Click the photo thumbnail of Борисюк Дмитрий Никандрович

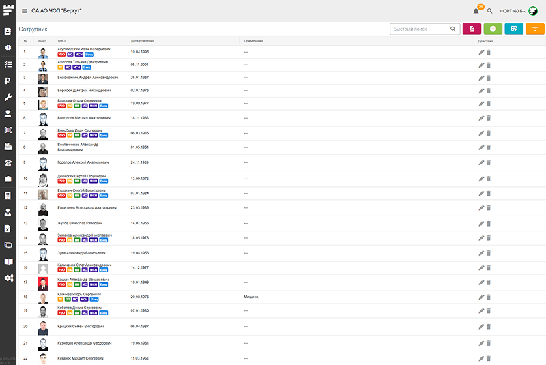[42, 91]
